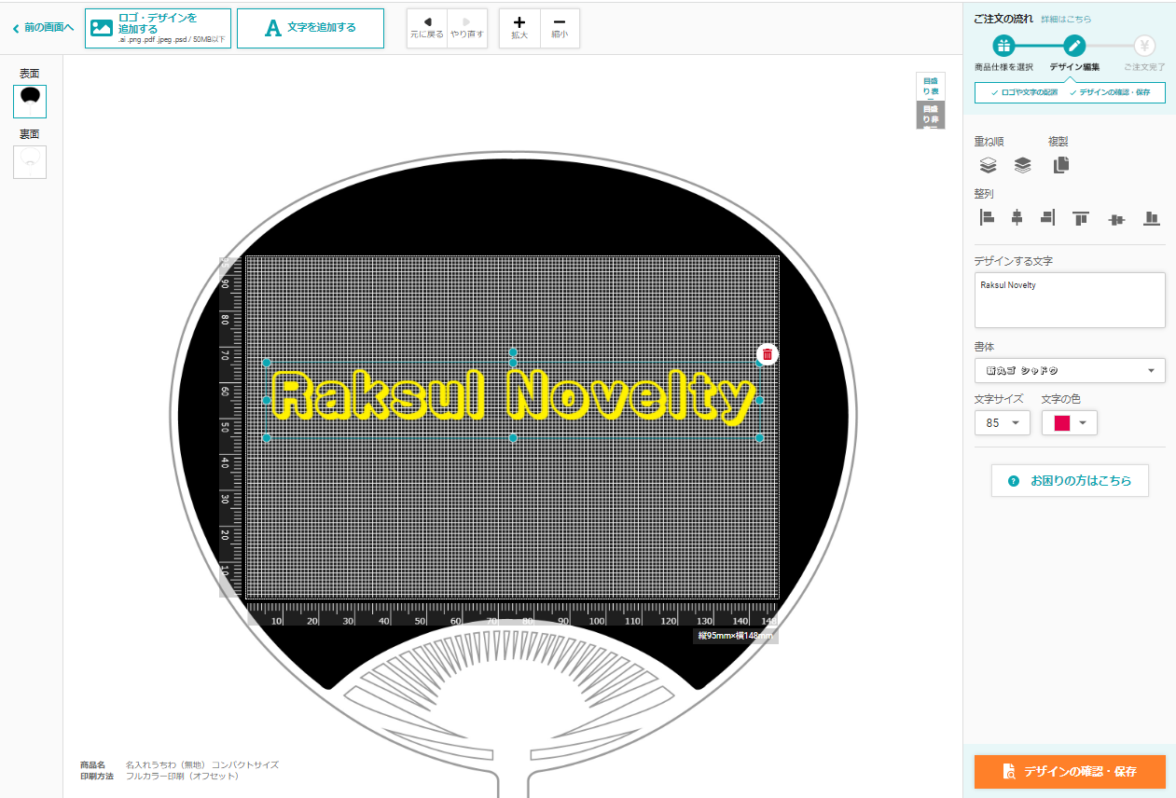Delete text with red trash icon
Screen dimensions: 1176x798
tap(768, 354)
